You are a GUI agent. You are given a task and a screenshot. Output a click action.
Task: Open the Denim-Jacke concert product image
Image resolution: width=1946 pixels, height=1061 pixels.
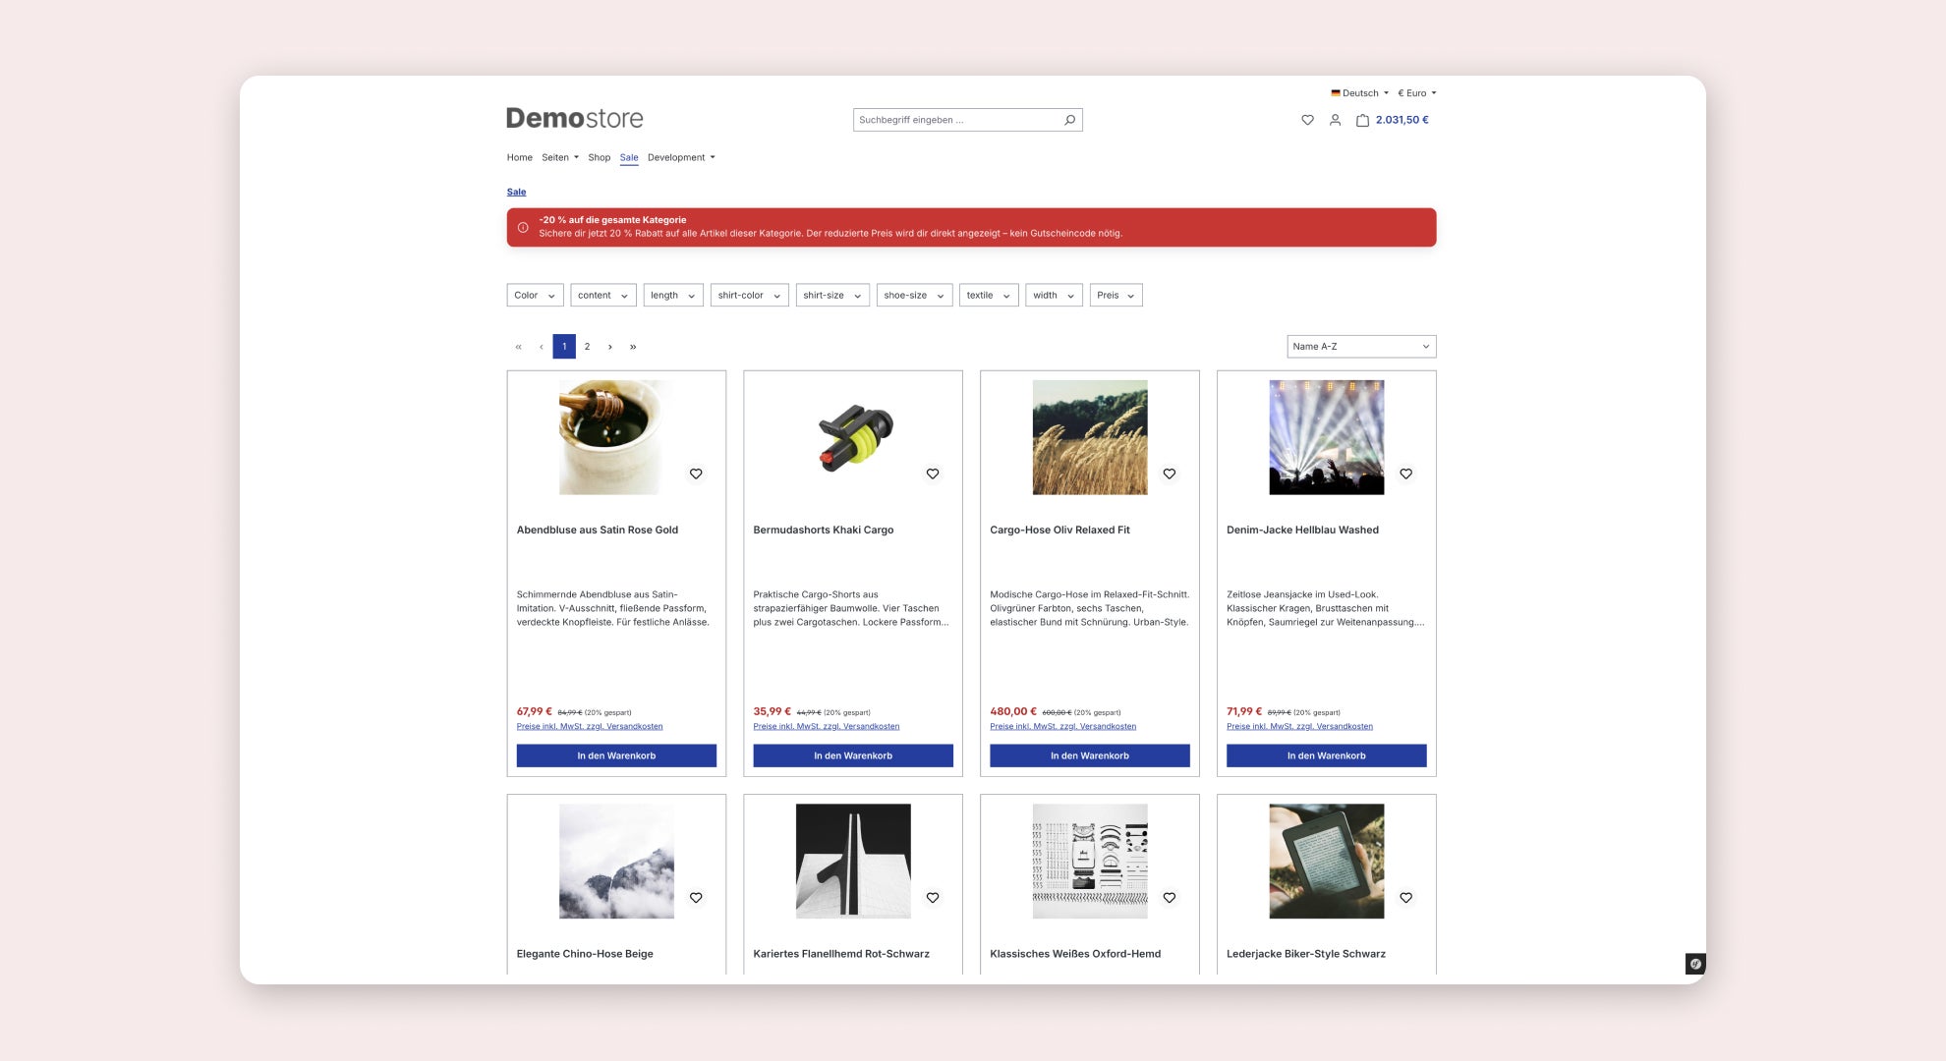(x=1327, y=437)
